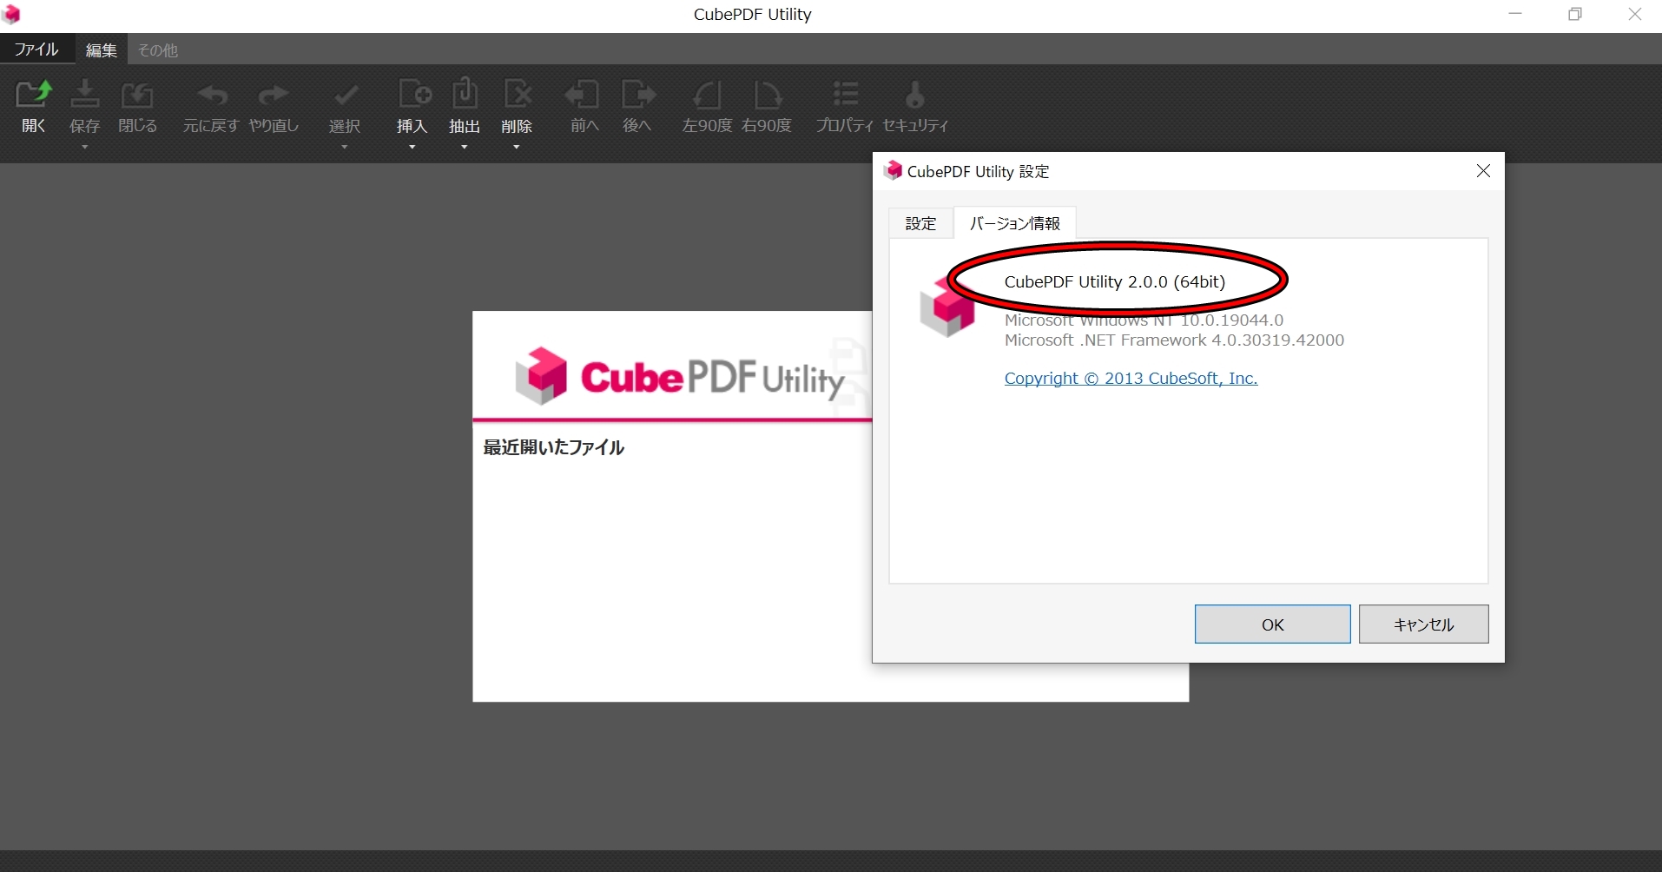Switch to the 設定 tab

(920, 223)
